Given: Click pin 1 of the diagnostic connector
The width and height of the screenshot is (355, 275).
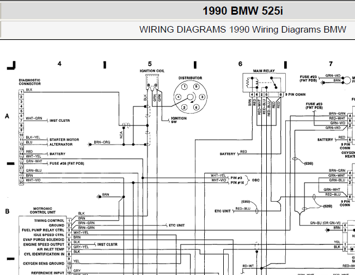Looking at the screenshot, I should 21,92.
